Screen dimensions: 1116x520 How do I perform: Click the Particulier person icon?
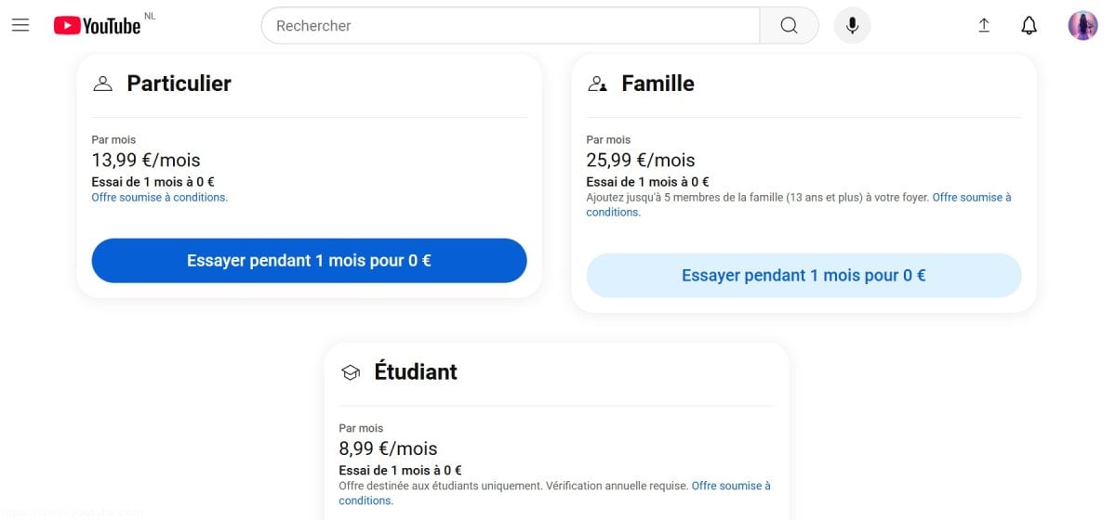102,84
